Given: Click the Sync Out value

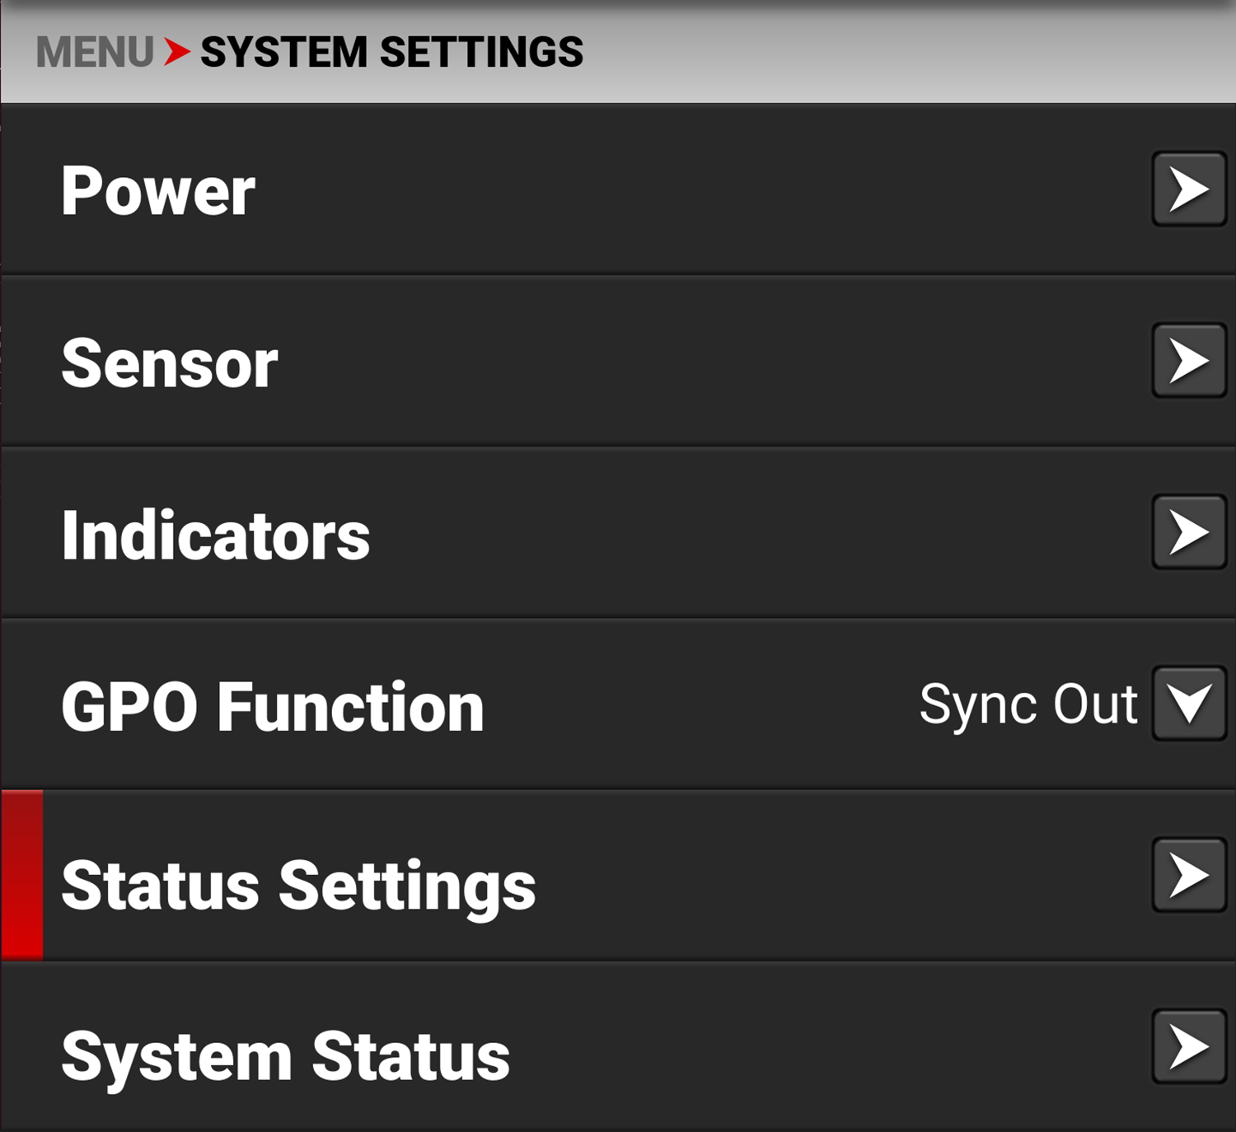Looking at the screenshot, I should tap(1028, 704).
